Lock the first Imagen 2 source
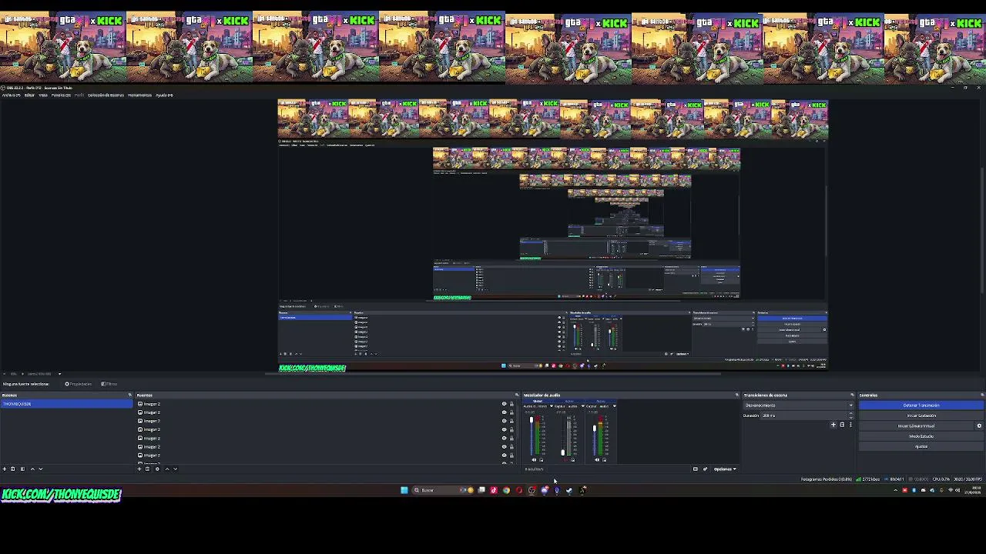This screenshot has height=554, width=986. (511, 404)
